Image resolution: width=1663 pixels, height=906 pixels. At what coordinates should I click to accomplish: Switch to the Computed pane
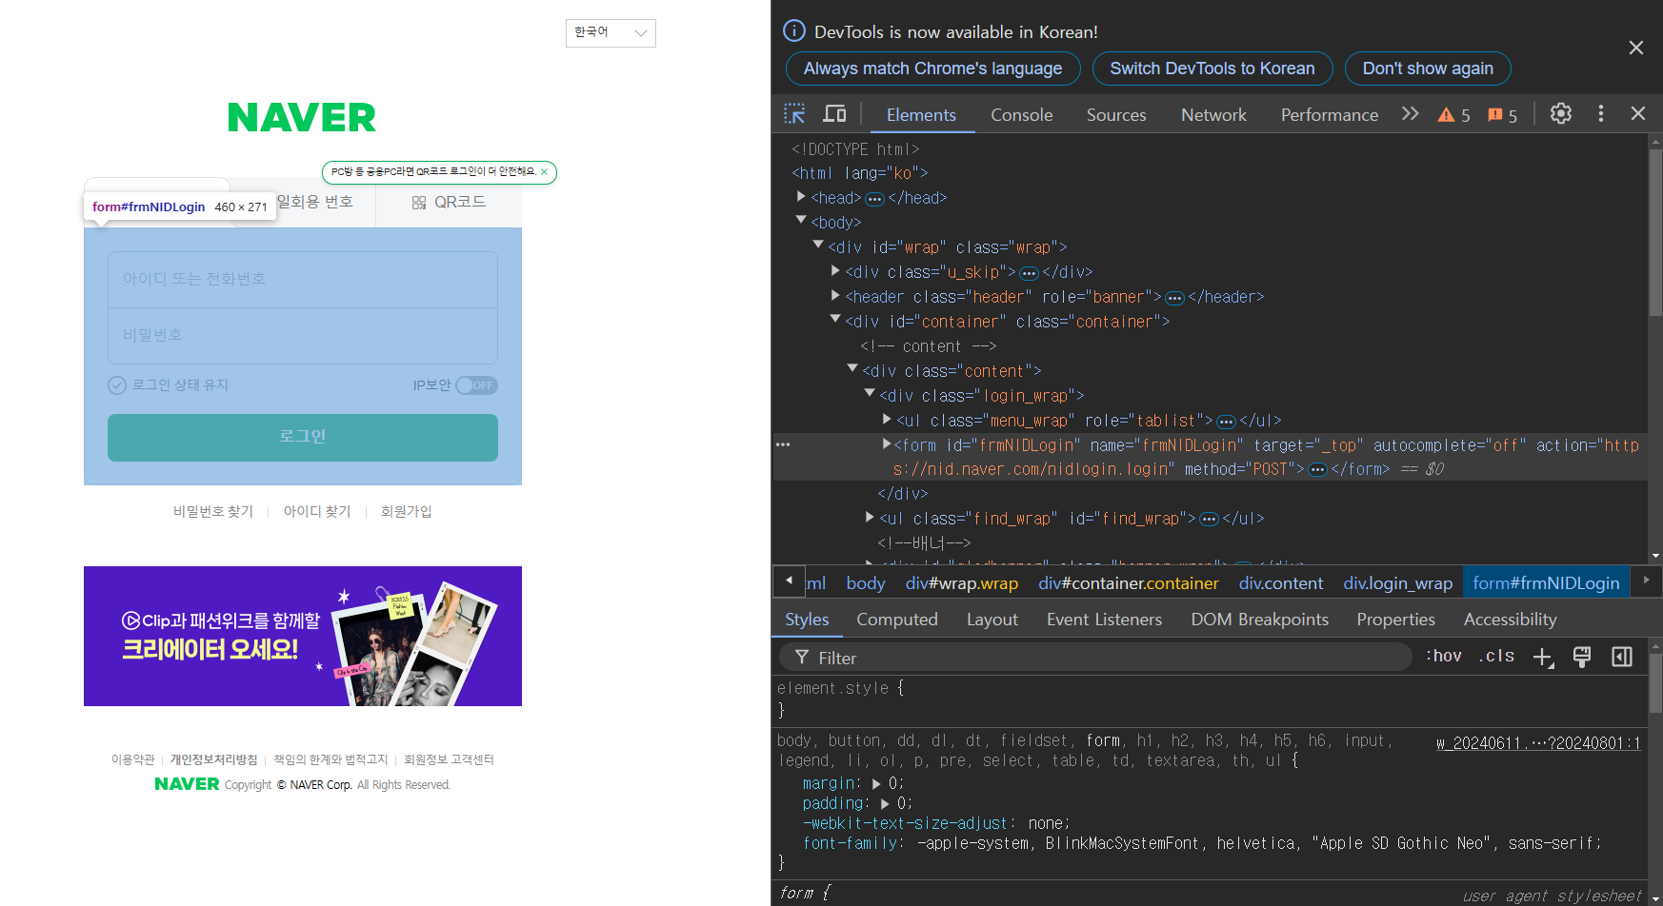coord(897,620)
